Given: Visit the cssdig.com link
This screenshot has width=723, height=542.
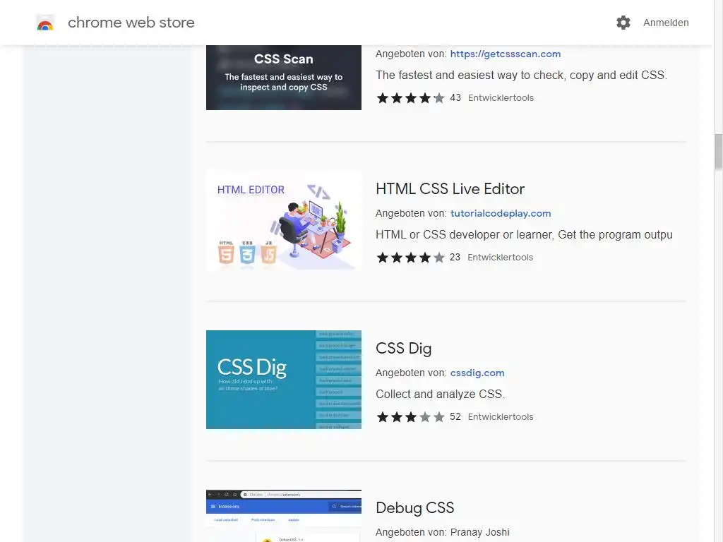Looking at the screenshot, I should [477, 373].
